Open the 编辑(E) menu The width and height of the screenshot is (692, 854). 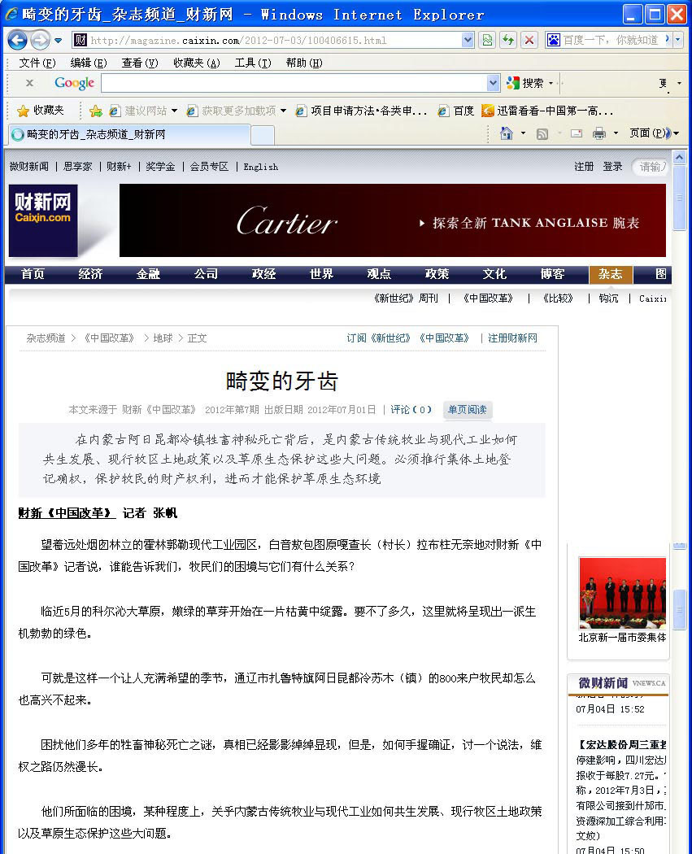[x=89, y=63]
